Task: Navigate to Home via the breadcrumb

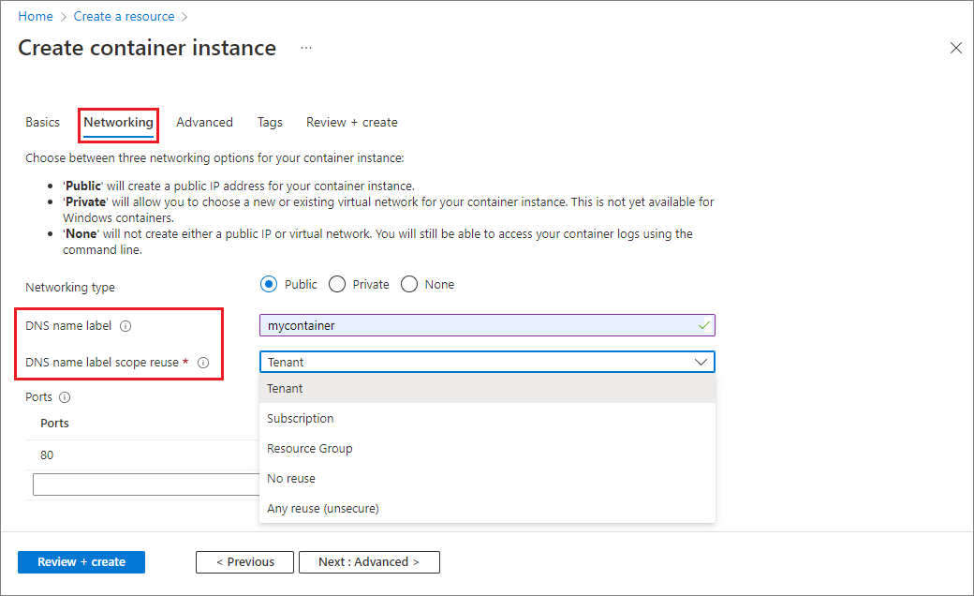Action: point(35,16)
